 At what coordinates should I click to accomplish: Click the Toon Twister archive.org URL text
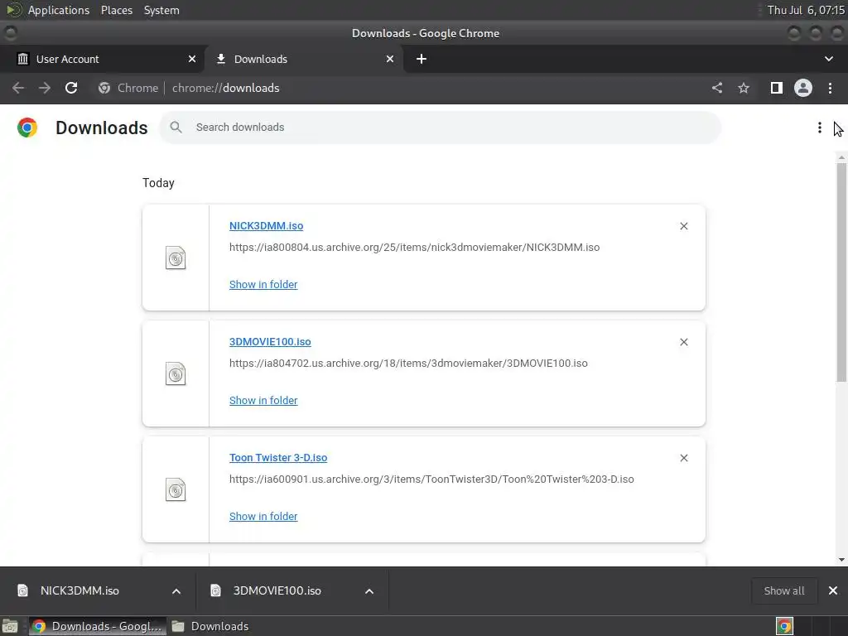[431, 479]
